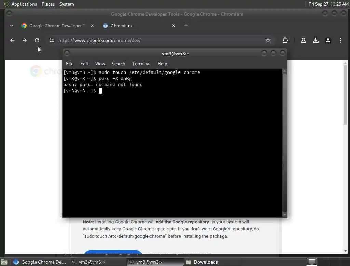Bookmark this page with the star icon
This screenshot has height=266, width=350.
[x=268, y=40]
